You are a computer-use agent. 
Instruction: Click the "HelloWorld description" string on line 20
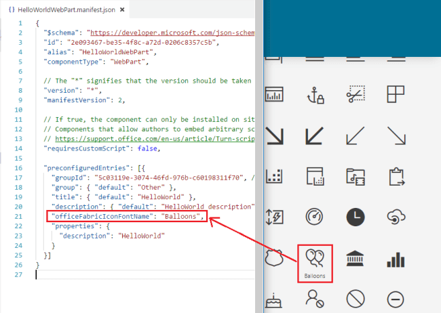coord(208,207)
